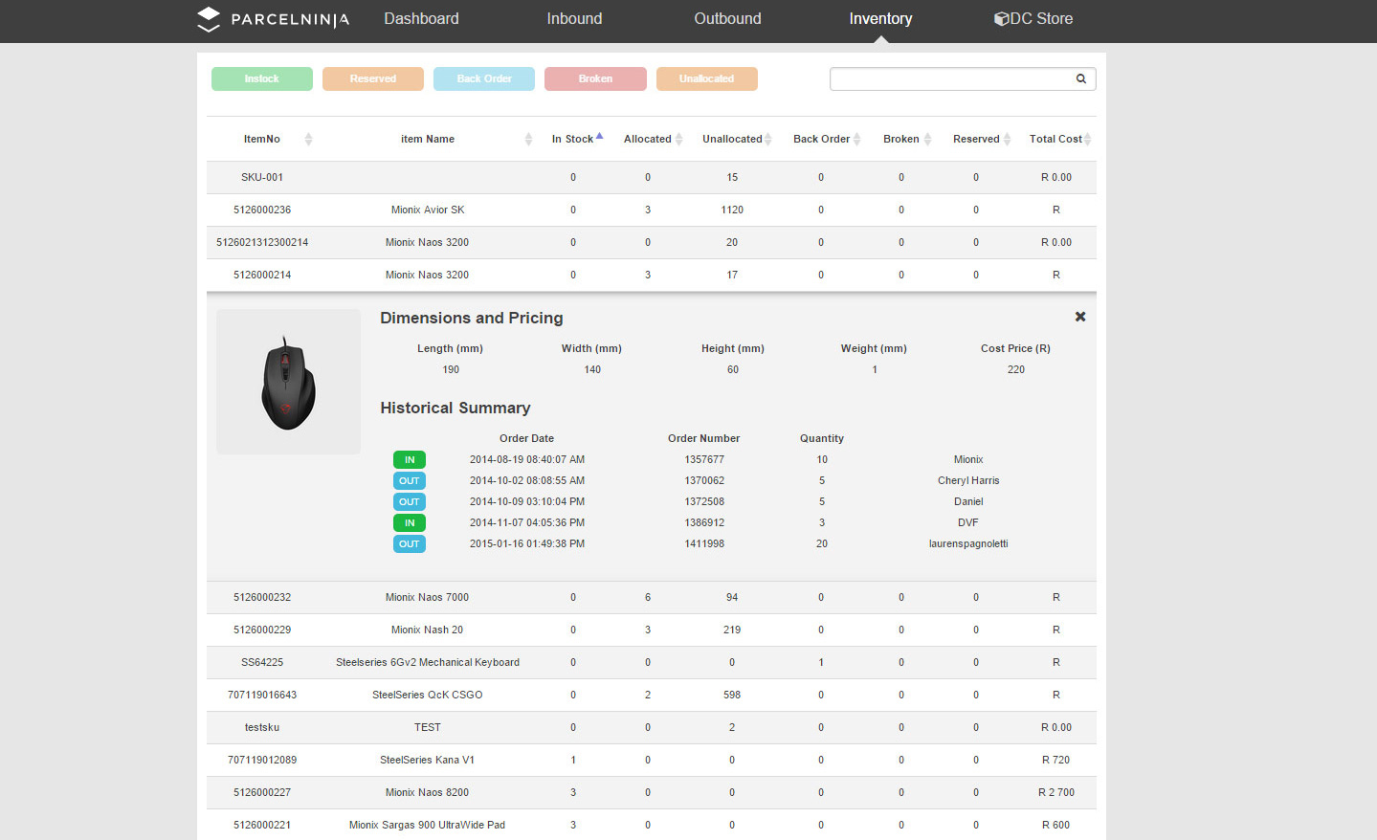The height and width of the screenshot is (840, 1377).
Task: Select order number 1357677
Action: click(704, 460)
